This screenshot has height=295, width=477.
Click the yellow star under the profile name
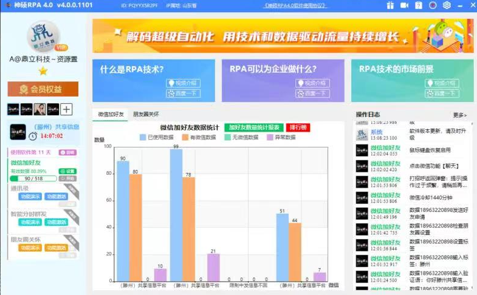(43, 71)
